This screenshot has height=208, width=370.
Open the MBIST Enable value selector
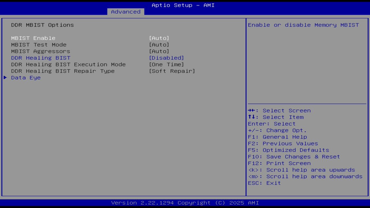[x=159, y=38]
